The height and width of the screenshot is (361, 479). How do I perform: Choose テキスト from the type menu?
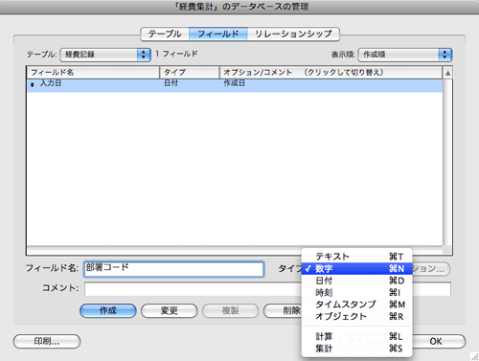coord(357,257)
